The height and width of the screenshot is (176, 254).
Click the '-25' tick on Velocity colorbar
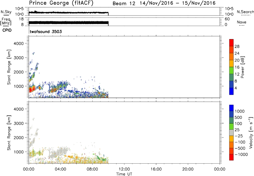[x=238, y=136]
